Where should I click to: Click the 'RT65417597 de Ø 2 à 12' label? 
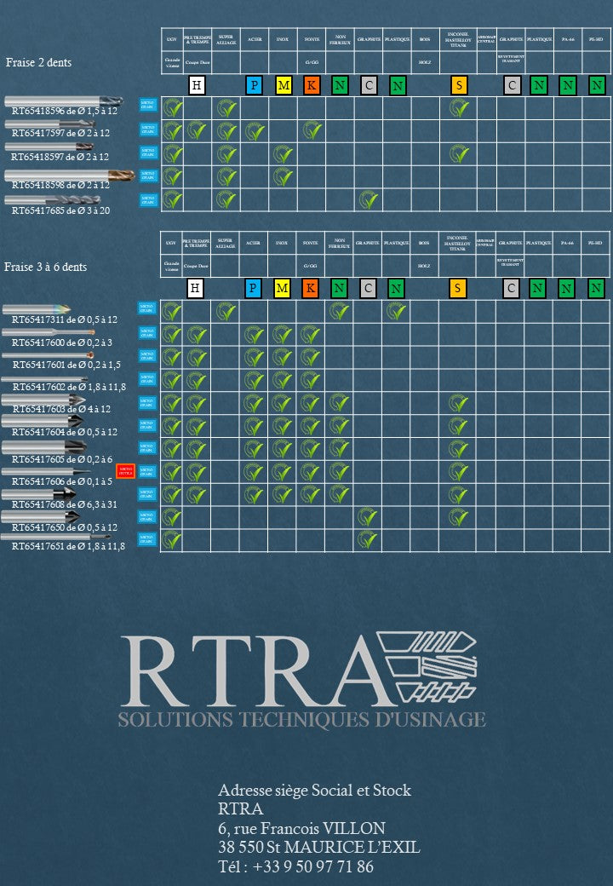click(x=61, y=133)
